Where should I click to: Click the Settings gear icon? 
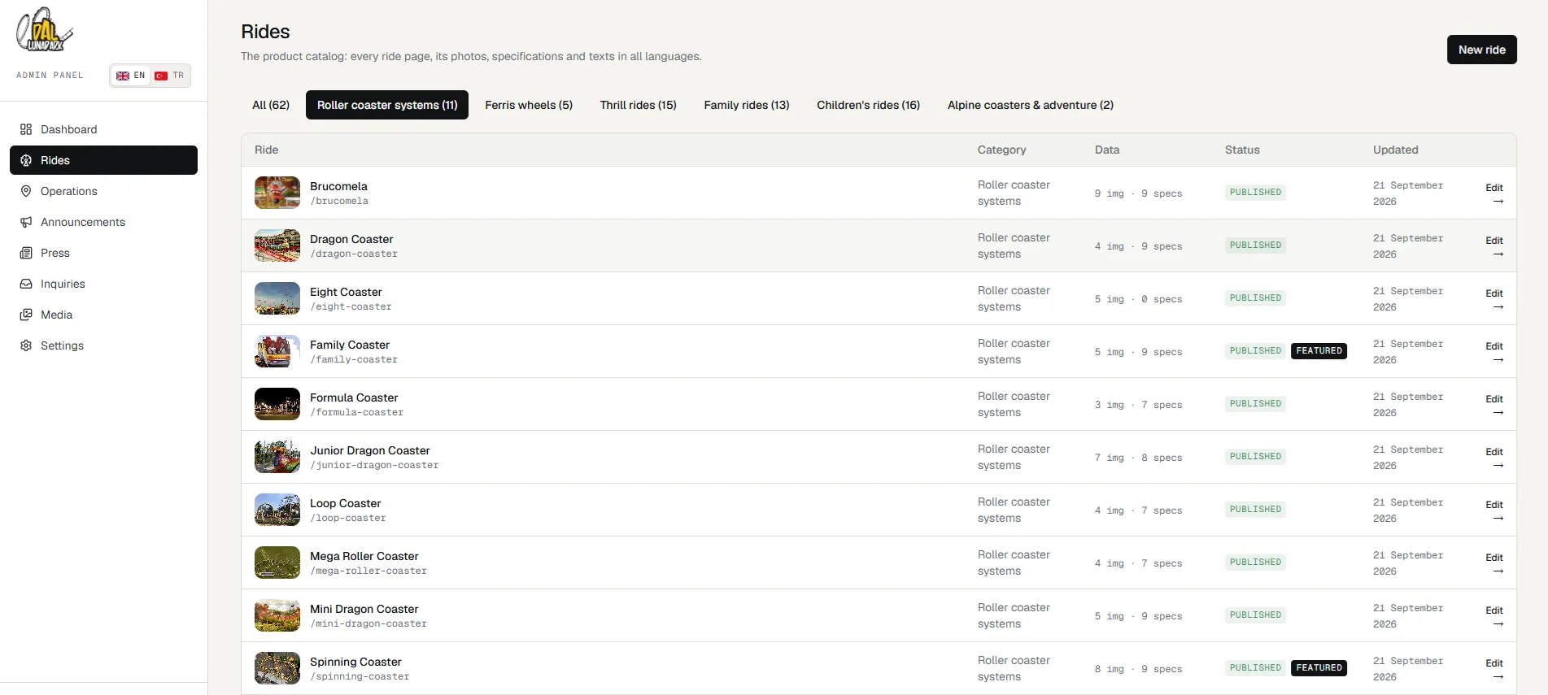tap(26, 345)
